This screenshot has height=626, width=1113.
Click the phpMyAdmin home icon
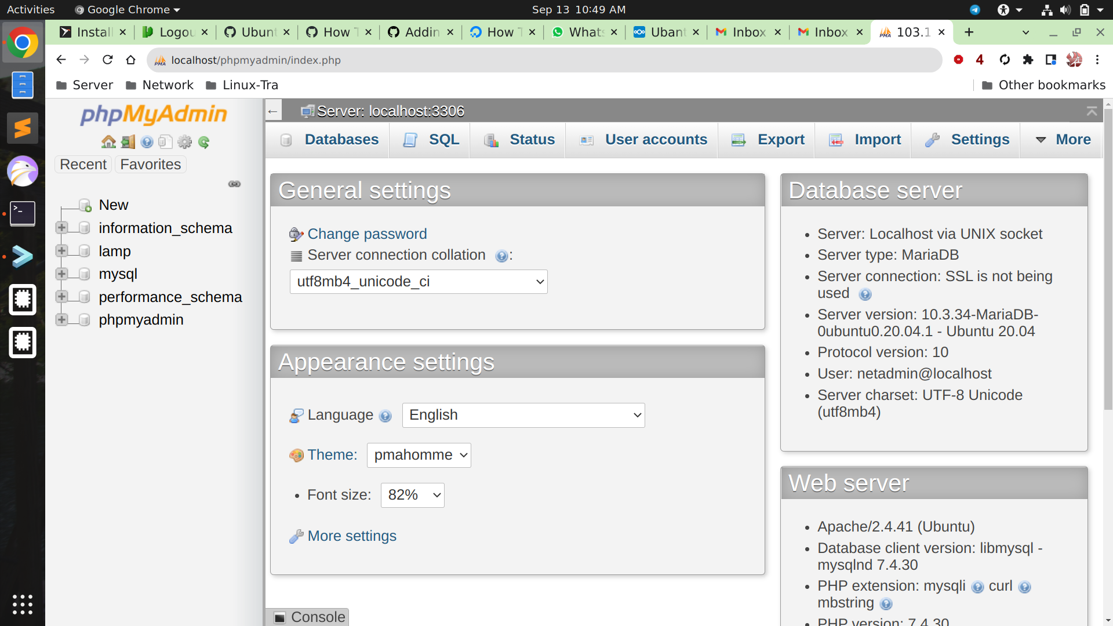(x=108, y=141)
